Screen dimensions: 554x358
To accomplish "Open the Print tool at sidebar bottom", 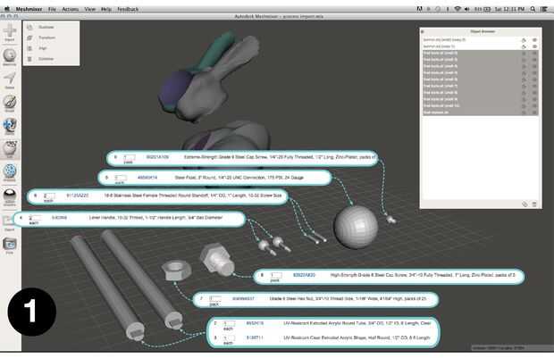I will point(10,246).
